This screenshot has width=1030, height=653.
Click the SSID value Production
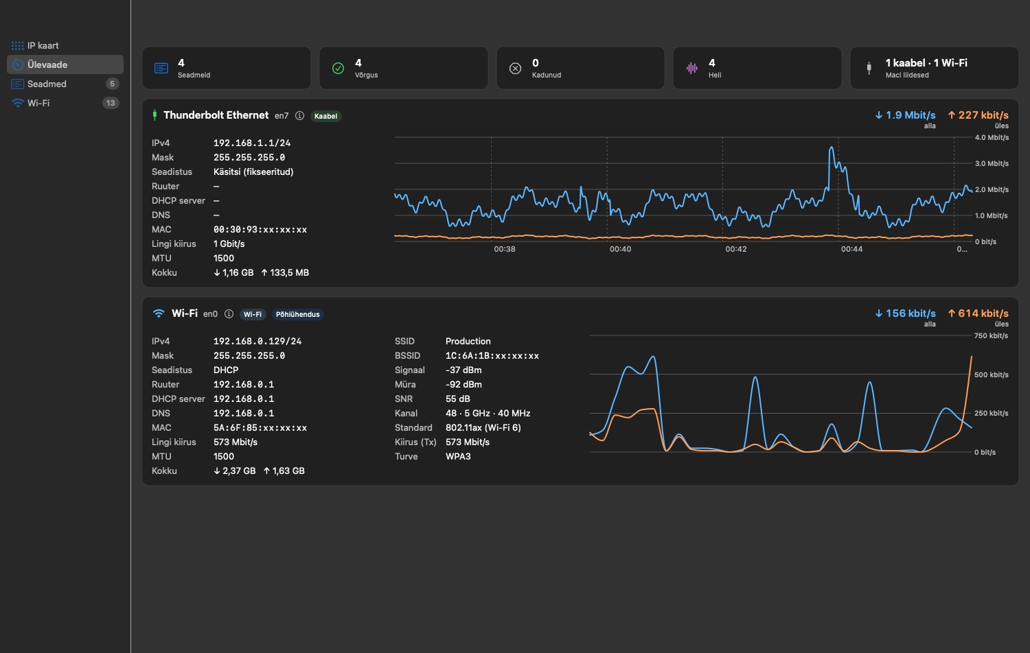[x=468, y=341]
